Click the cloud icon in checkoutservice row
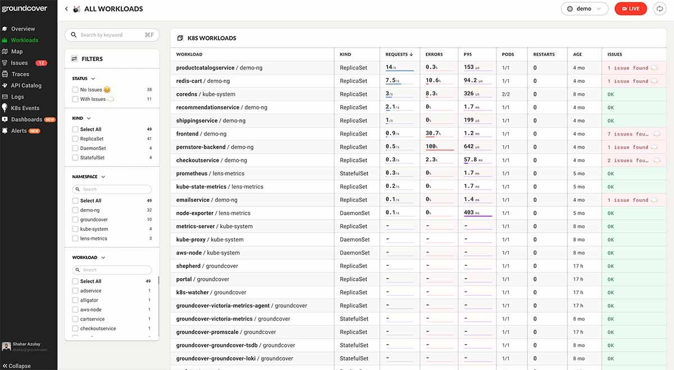This screenshot has height=370, width=674. click(656, 160)
